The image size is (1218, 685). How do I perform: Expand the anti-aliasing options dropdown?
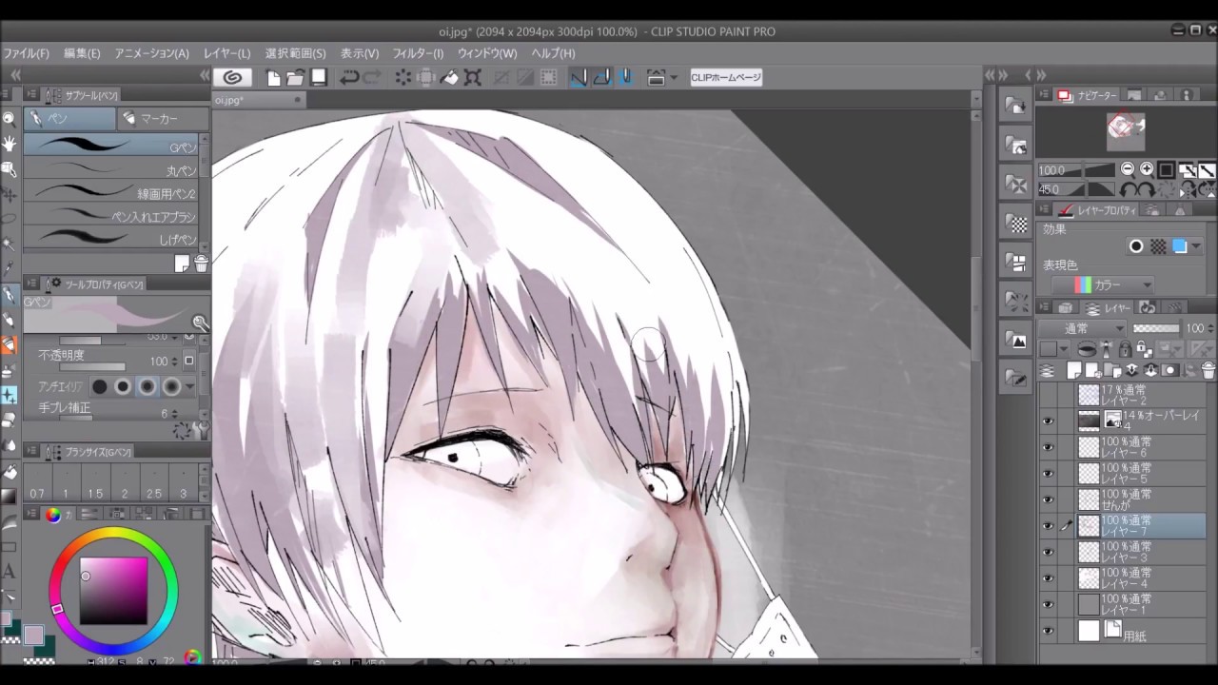coord(190,386)
